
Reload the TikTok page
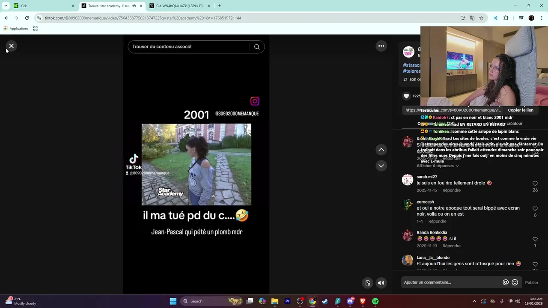pyautogui.click(x=27, y=18)
